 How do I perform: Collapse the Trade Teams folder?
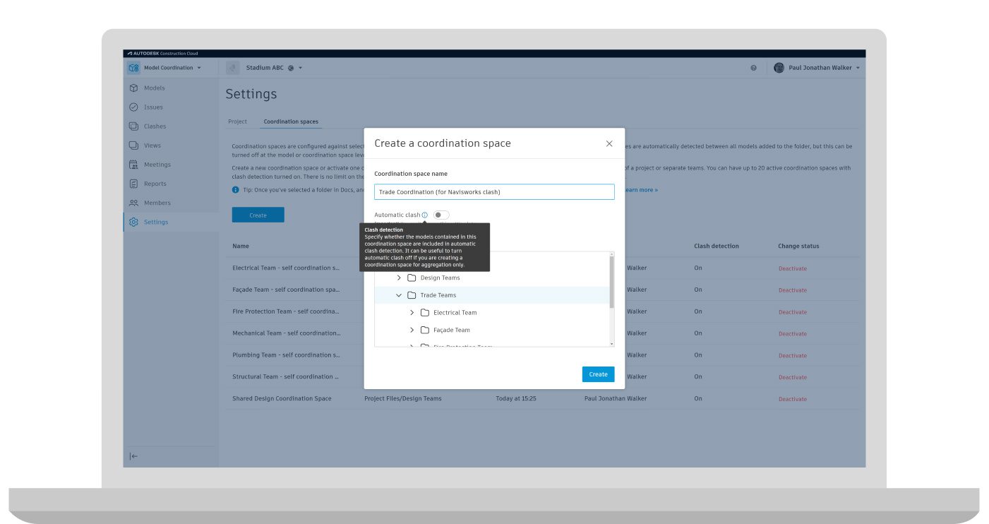(x=399, y=295)
